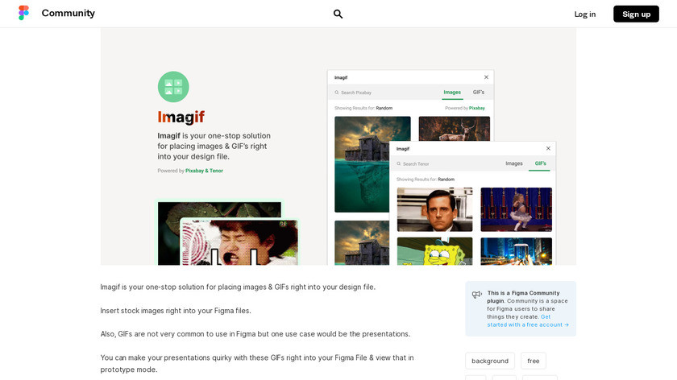The width and height of the screenshot is (677, 380).
Task: Select the free tag
Action: pyautogui.click(x=534, y=361)
